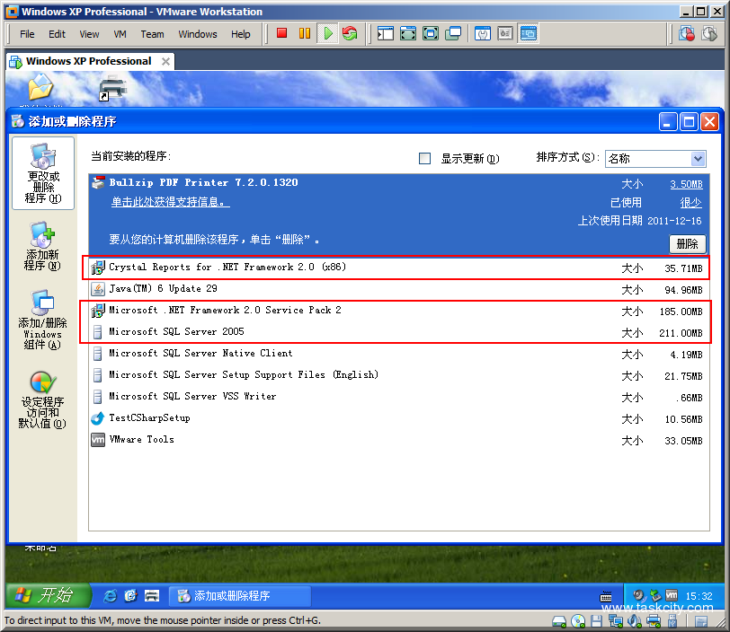This screenshot has height=632, width=730.
Task: Open the desktop folder icon in the guest
Action: (x=40, y=87)
